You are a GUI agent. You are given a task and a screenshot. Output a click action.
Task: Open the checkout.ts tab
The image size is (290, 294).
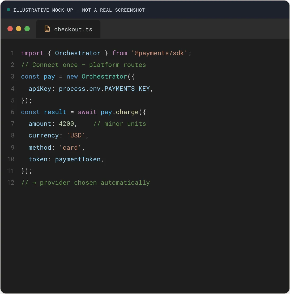click(68, 29)
